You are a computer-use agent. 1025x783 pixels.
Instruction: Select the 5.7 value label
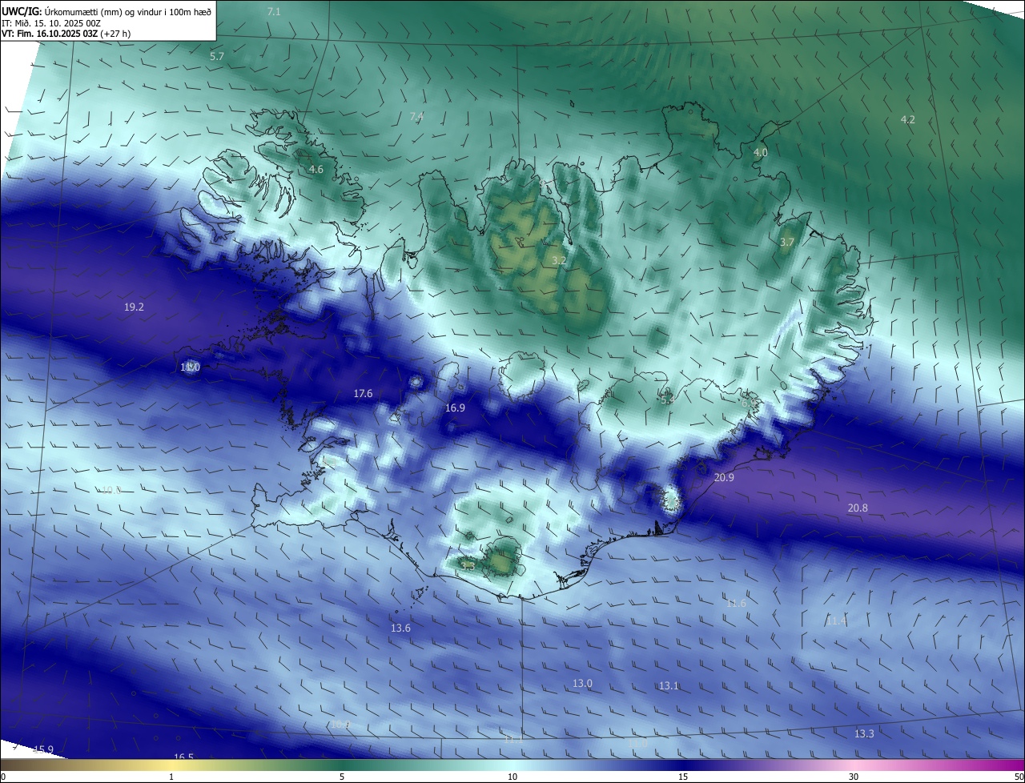(216, 56)
